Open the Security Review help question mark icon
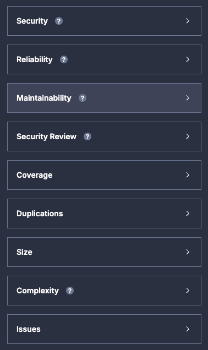Viewport: 208px width, 350px height. click(87, 136)
